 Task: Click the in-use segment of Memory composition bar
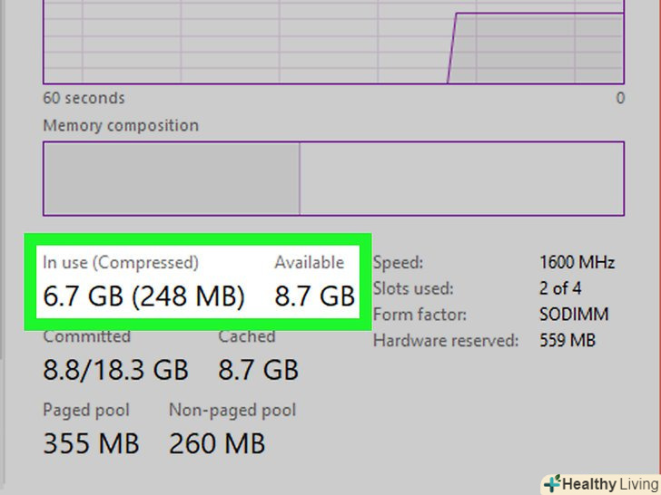coord(171,178)
